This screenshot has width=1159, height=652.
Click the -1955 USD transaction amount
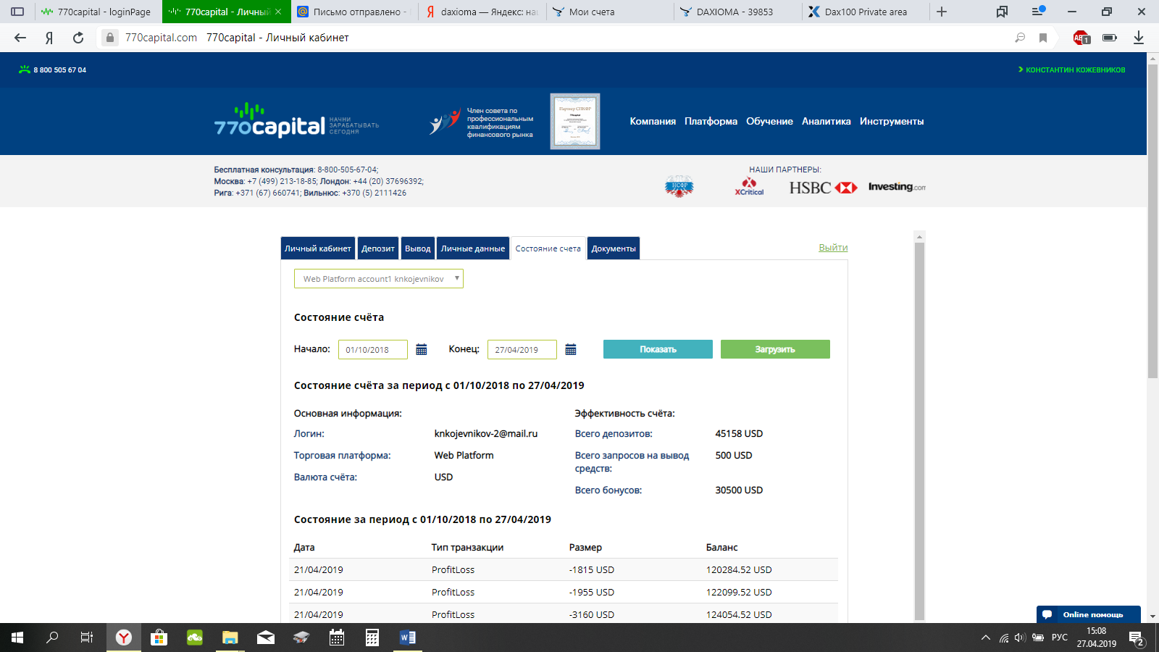click(x=592, y=593)
